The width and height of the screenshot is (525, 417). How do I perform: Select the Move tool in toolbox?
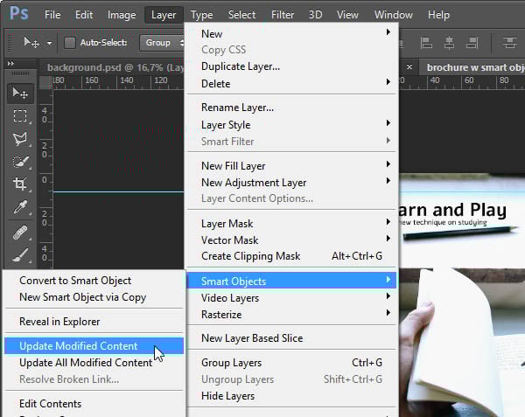[20, 94]
